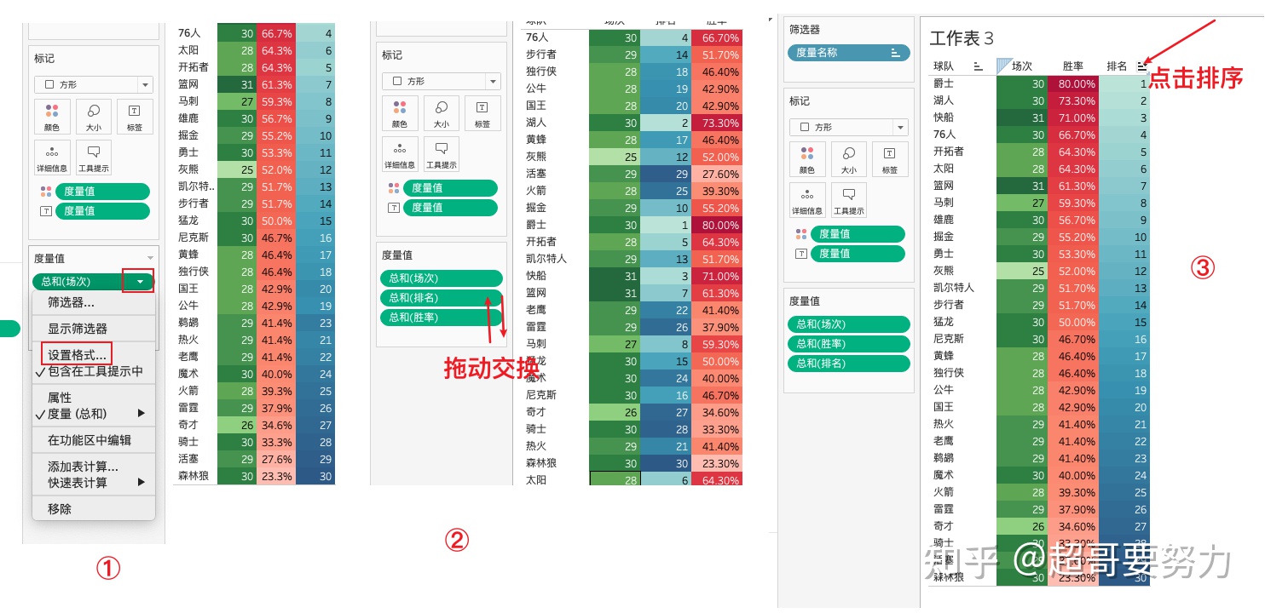Click the 独行侠 row label in the left screenshot

193,272
